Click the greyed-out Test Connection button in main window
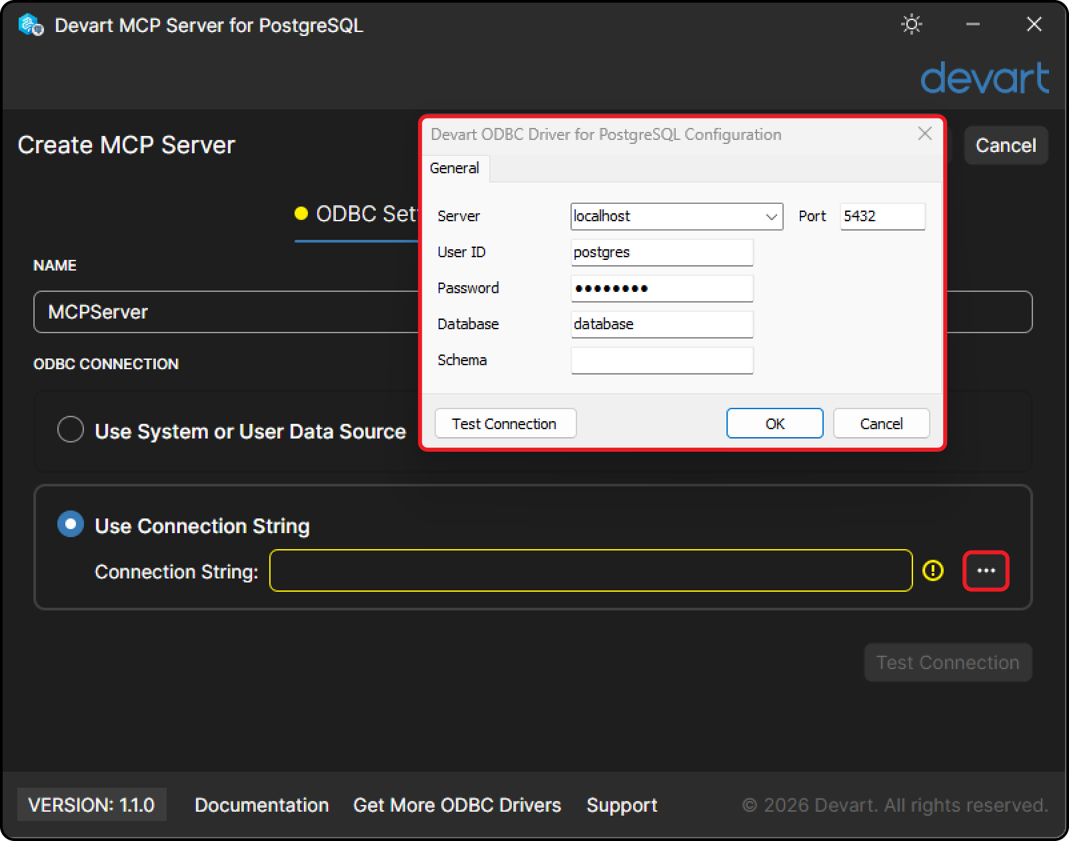 [x=948, y=662]
